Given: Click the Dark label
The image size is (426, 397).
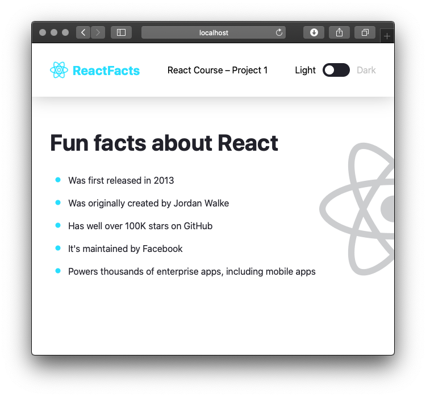Looking at the screenshot, I should [366, 70].
